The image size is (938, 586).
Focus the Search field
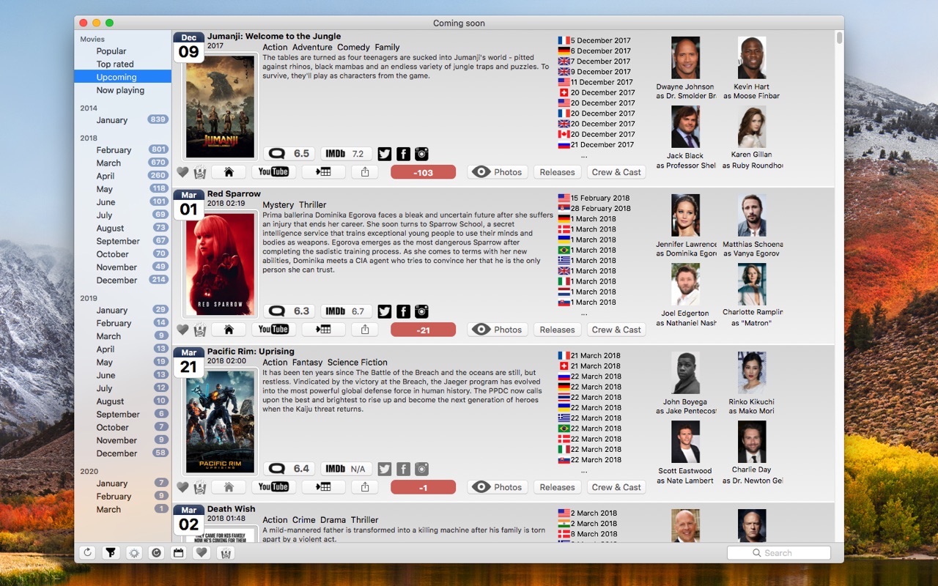(779, 553)
